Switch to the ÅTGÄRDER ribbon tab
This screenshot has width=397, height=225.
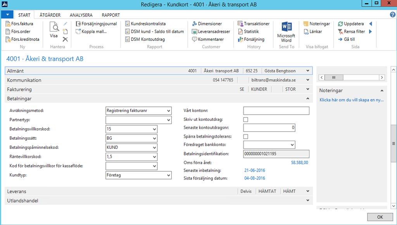(x=50, y=15)
